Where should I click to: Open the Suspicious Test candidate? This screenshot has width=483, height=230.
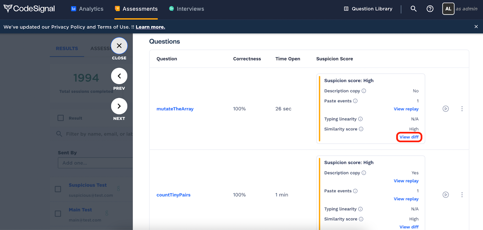[x=88, y=185]
